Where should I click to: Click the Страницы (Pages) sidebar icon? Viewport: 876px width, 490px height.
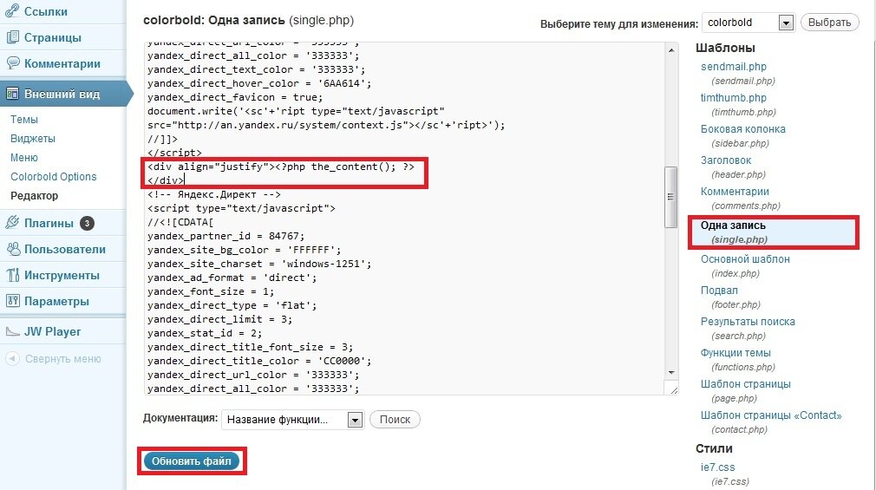point(13,37)
